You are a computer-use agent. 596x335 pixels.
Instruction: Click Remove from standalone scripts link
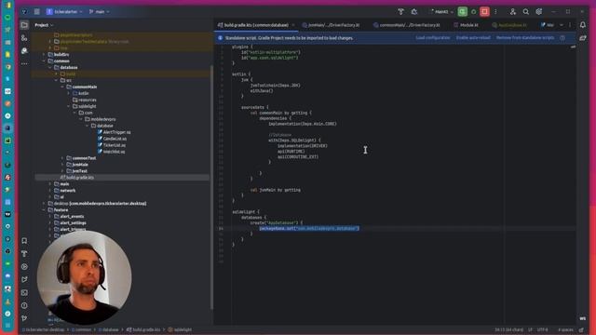(525, 38)
